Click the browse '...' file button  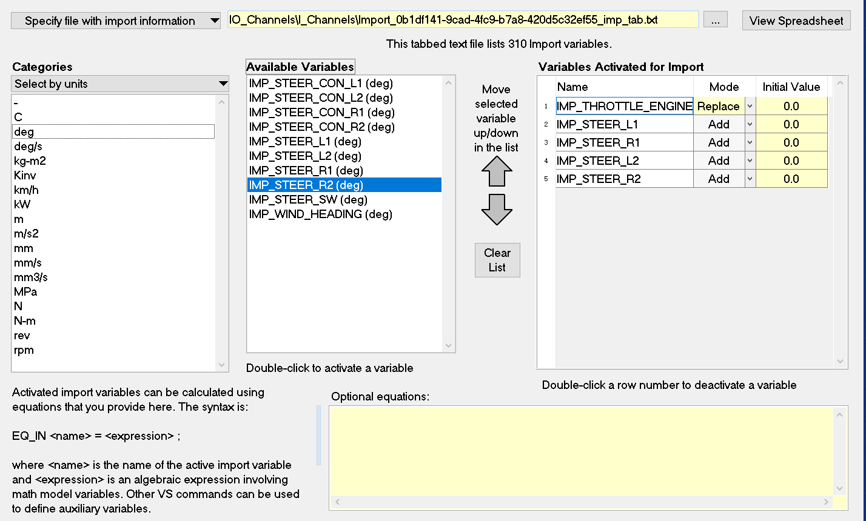(716, 20)
